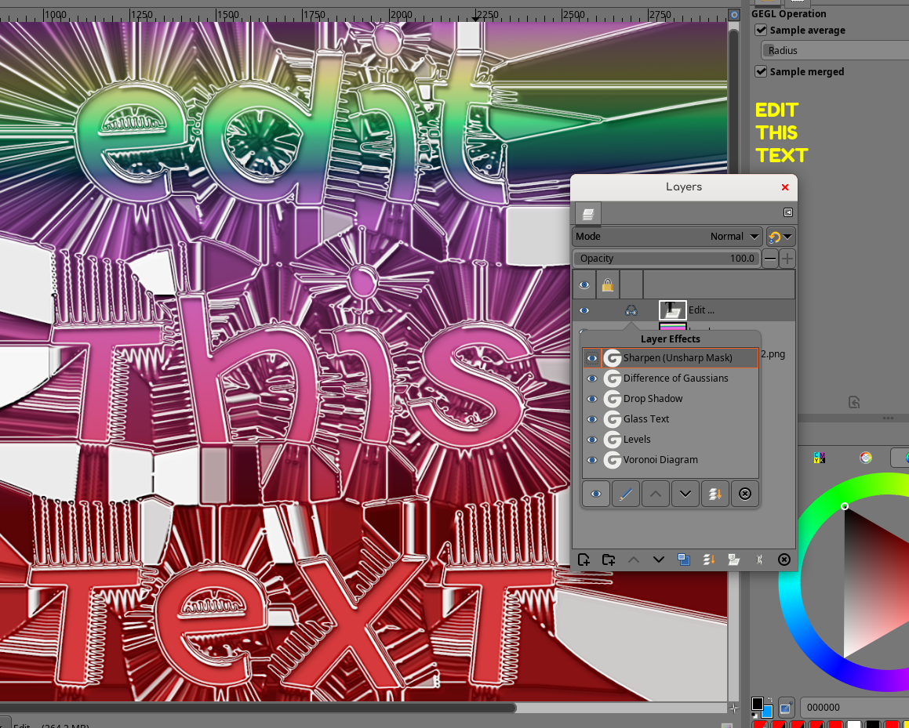The width and height of the screenshot is (909, 728).
Task: Create a new layer group
Action: (609, 560)
